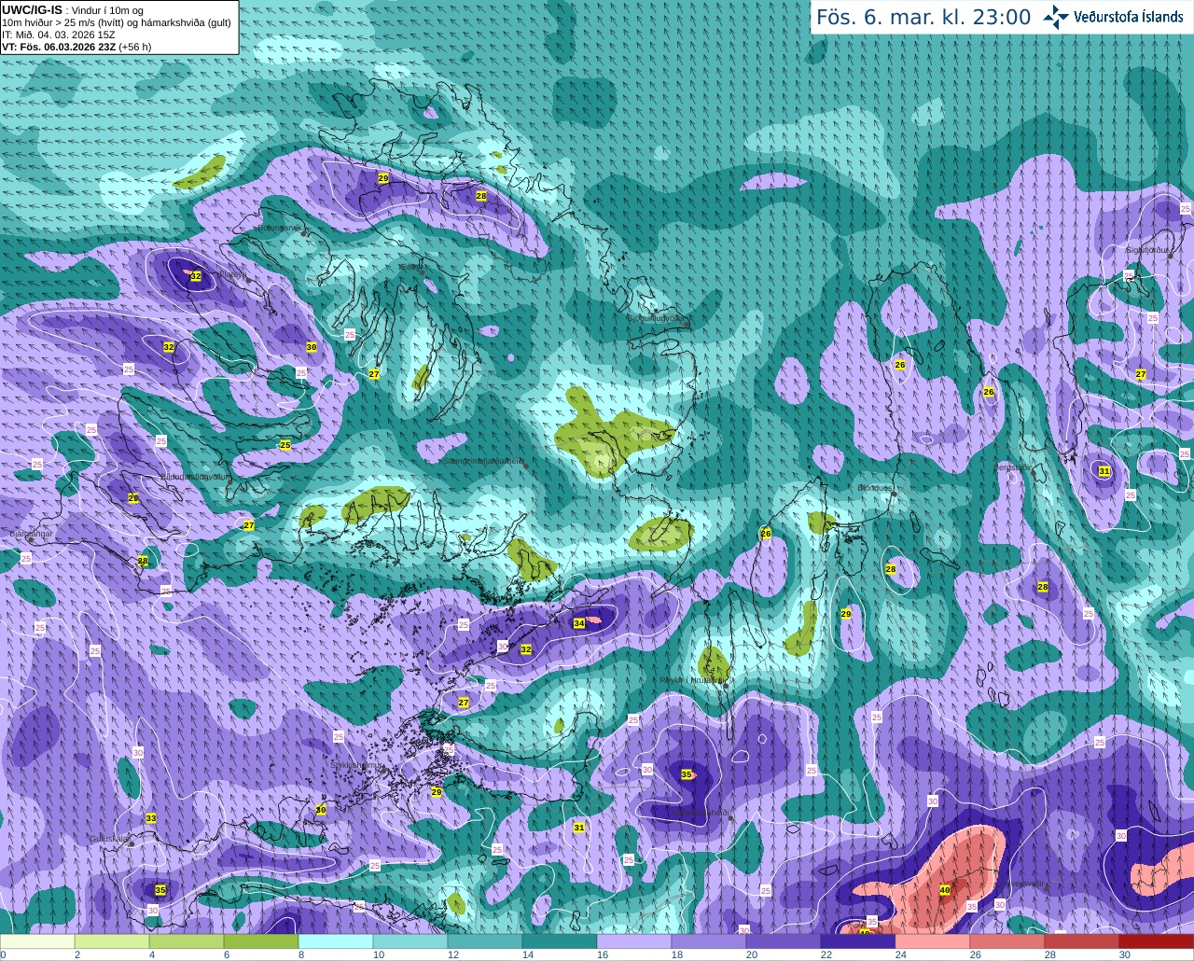The width and height of the screenshot is (1194, 961).
Task: Select the turquoise 10–12 legend swatch
Action: pyautogui.click(x=410, y=941)
